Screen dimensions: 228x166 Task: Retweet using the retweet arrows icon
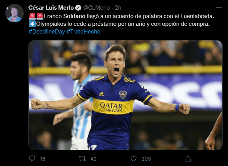[82, 159]
